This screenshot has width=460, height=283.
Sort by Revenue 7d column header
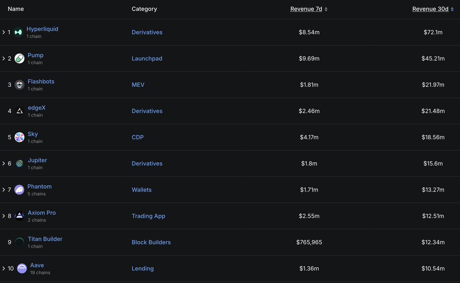(x=306, y=9)
